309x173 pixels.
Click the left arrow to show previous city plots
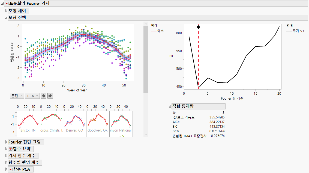coord(44,96)
